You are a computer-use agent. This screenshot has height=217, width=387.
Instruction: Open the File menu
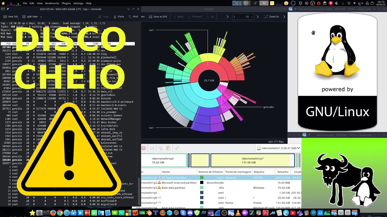pyautogui.click(x=25, y=3)
